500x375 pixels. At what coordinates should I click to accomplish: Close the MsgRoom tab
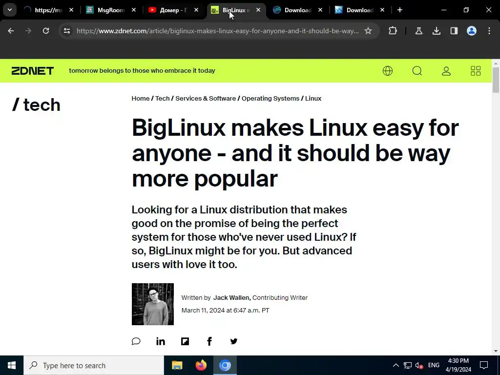click(134, 10)
